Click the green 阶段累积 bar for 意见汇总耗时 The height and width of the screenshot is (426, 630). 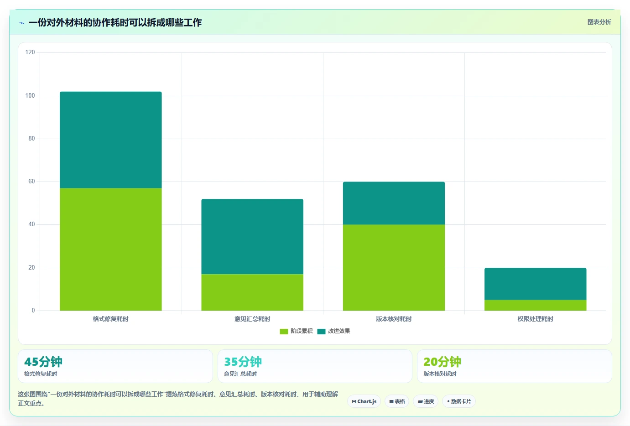click(x=252, y=292)
